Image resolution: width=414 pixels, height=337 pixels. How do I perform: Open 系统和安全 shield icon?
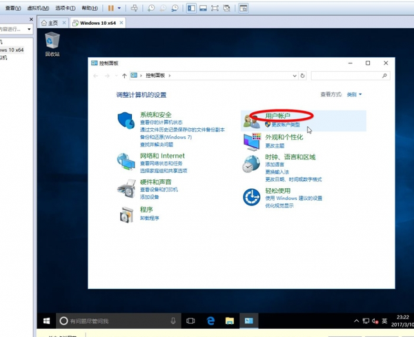(x=127, y=121)
